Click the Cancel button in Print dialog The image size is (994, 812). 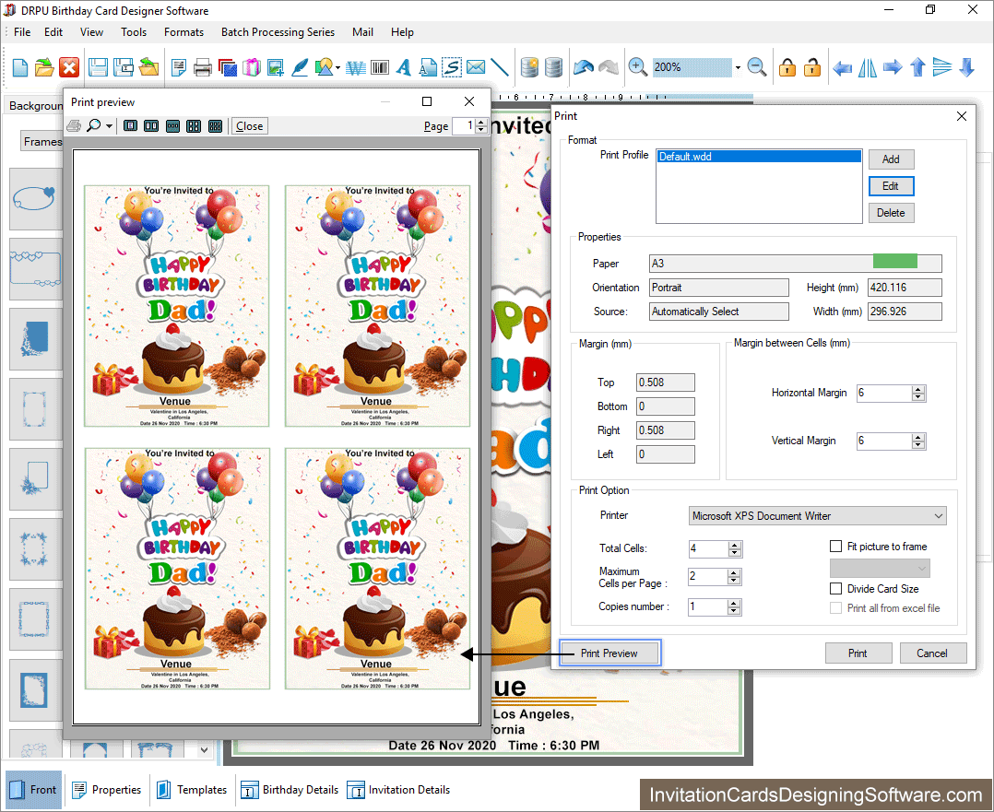click(932, 653)
